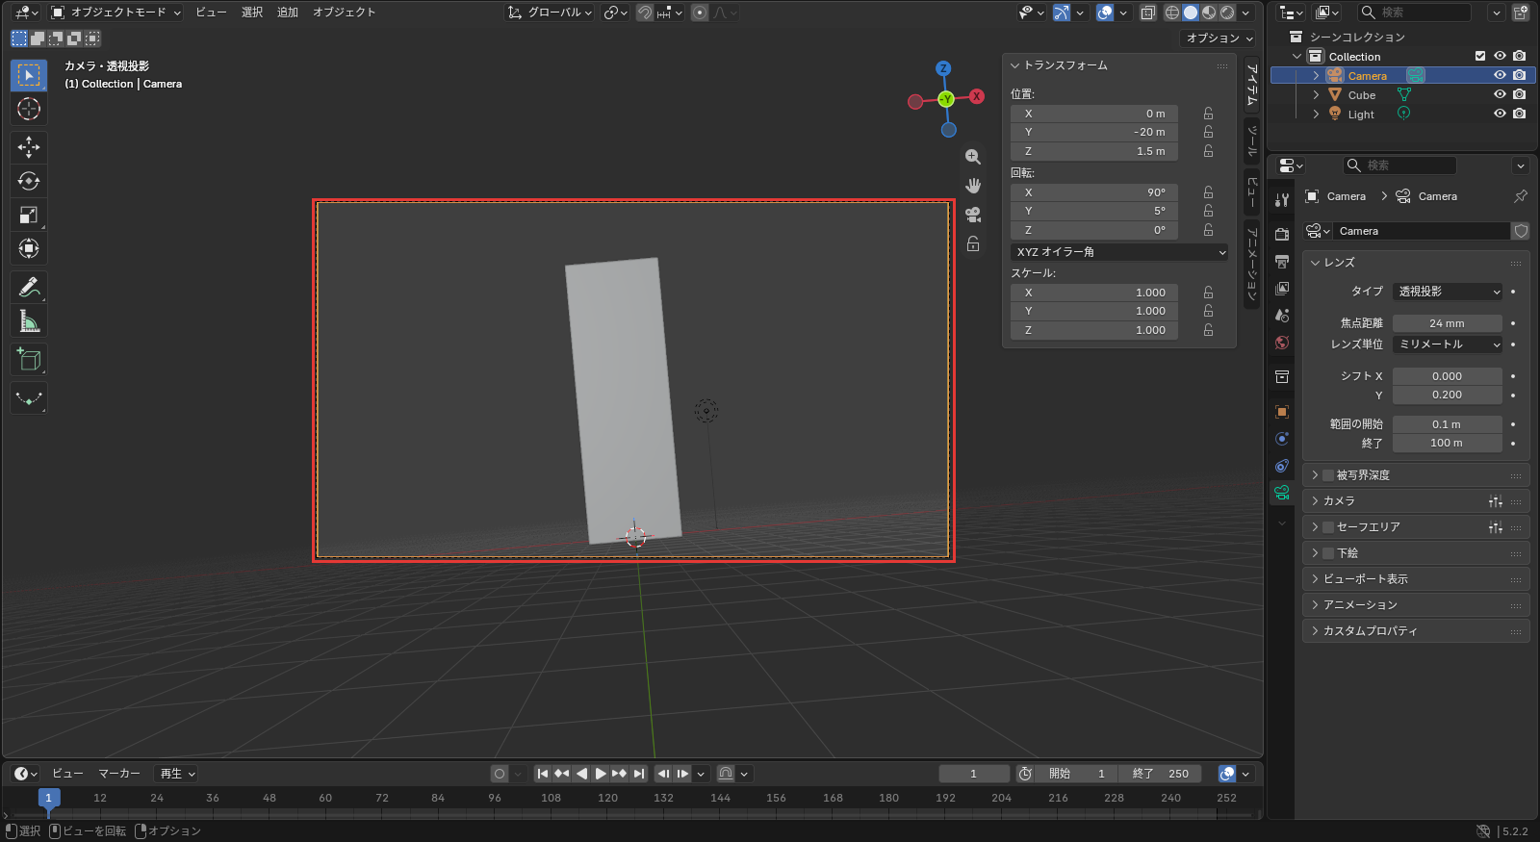Play the animation forward
Image resolution: width=1540 pixels, height=842 pixels.
click(601, 774)
